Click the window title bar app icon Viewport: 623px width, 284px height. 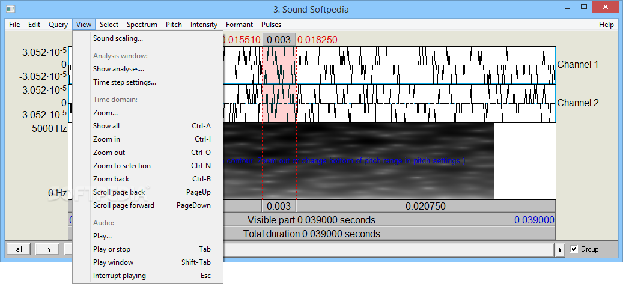click(x=11, y=9)
